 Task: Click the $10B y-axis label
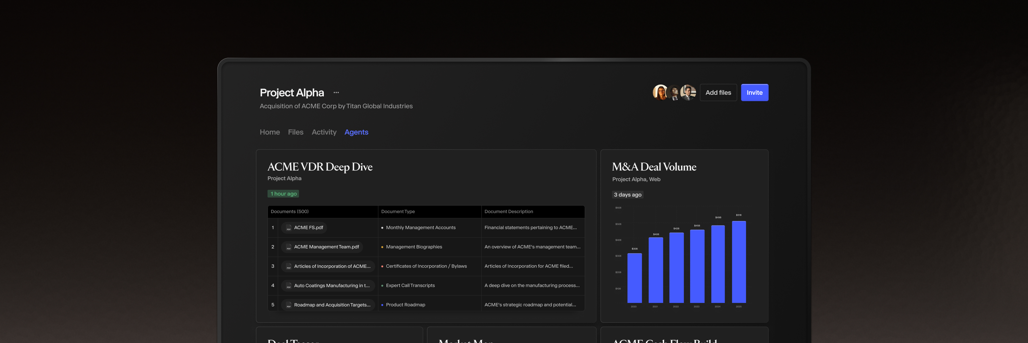tap(618, 288)
